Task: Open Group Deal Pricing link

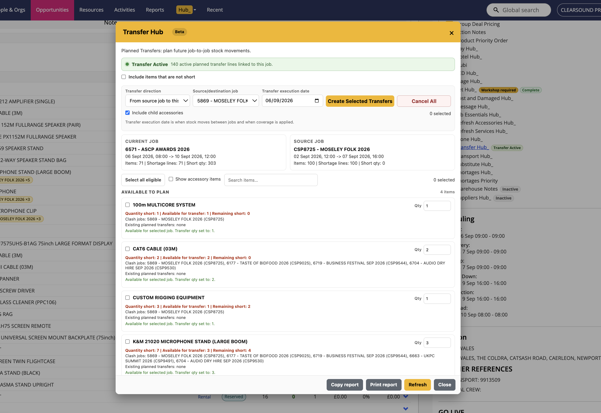Action: [480, 24]
